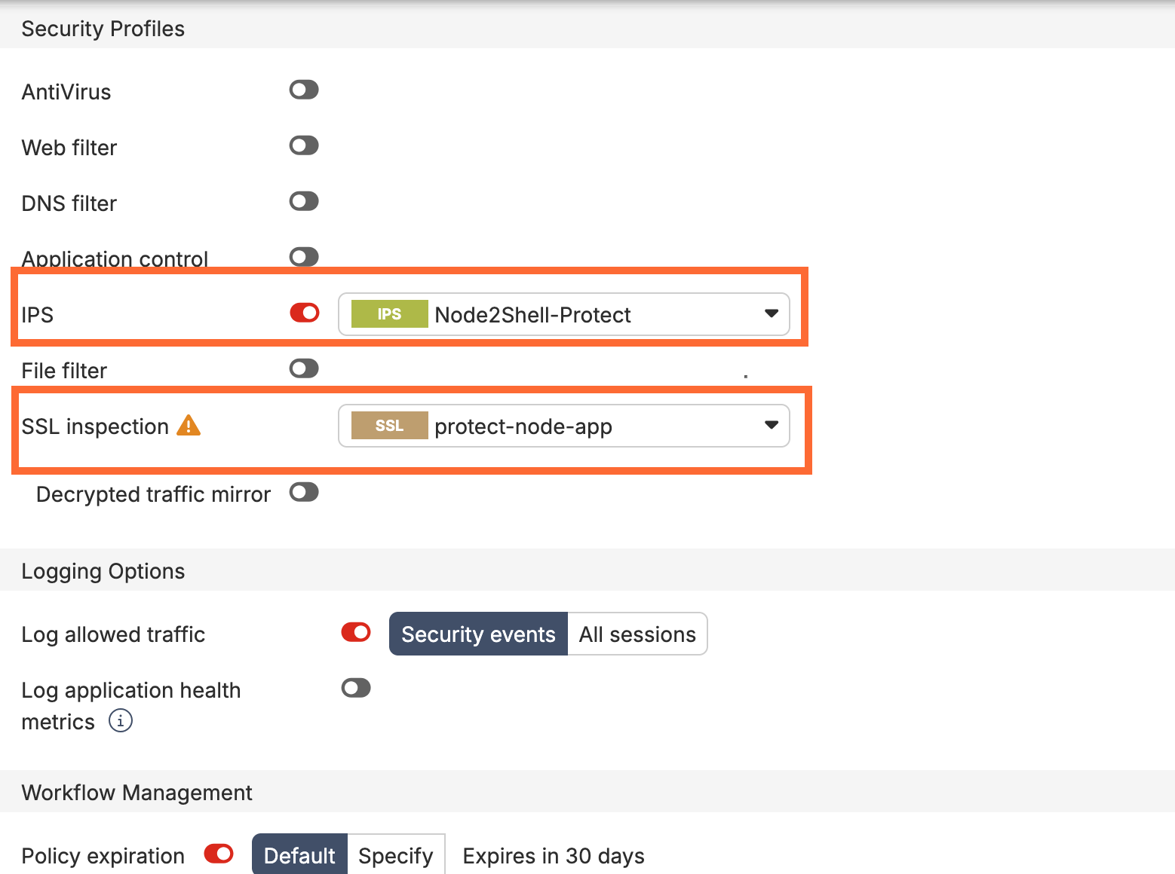Switch on Application control
The width and height of the screenshot is (1175, 874).
[304, 257]
